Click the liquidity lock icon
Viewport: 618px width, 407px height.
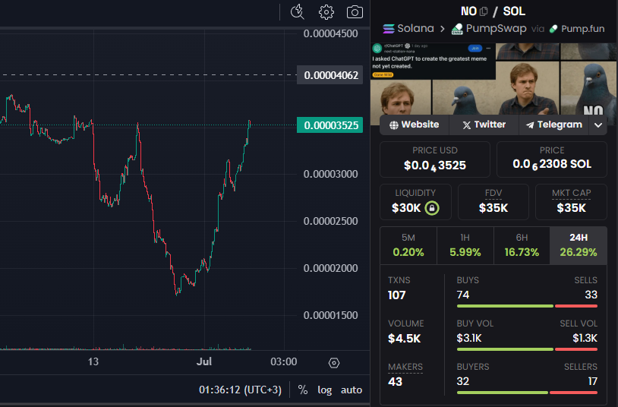[x=432, y=208]
